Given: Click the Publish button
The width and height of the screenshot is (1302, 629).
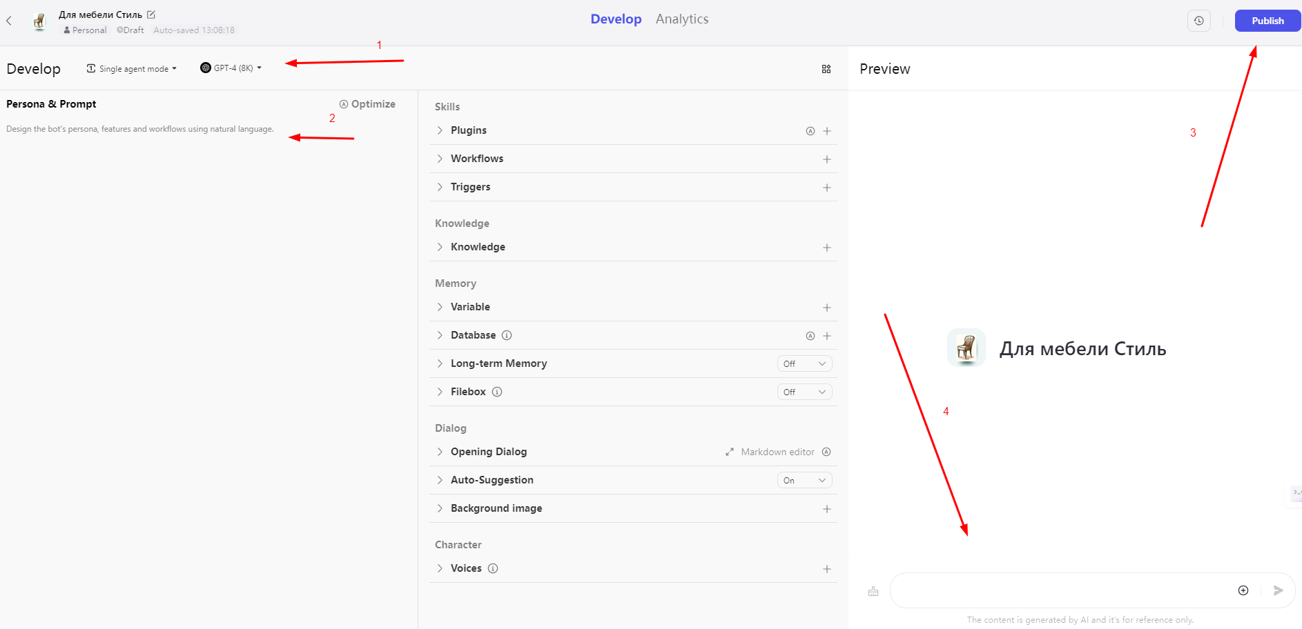Looking at the screenshot, I should coord(1267,21).
